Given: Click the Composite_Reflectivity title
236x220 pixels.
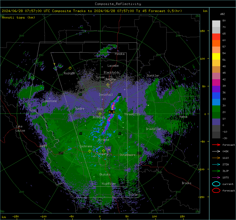Looking at the screenshot, I should click(x=118, y=4).
